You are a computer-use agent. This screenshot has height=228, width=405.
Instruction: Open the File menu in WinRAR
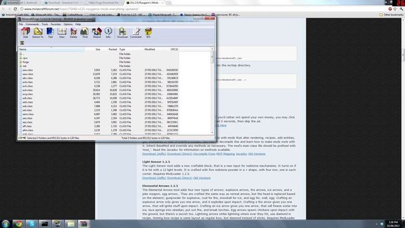click(x=21, y=24)
